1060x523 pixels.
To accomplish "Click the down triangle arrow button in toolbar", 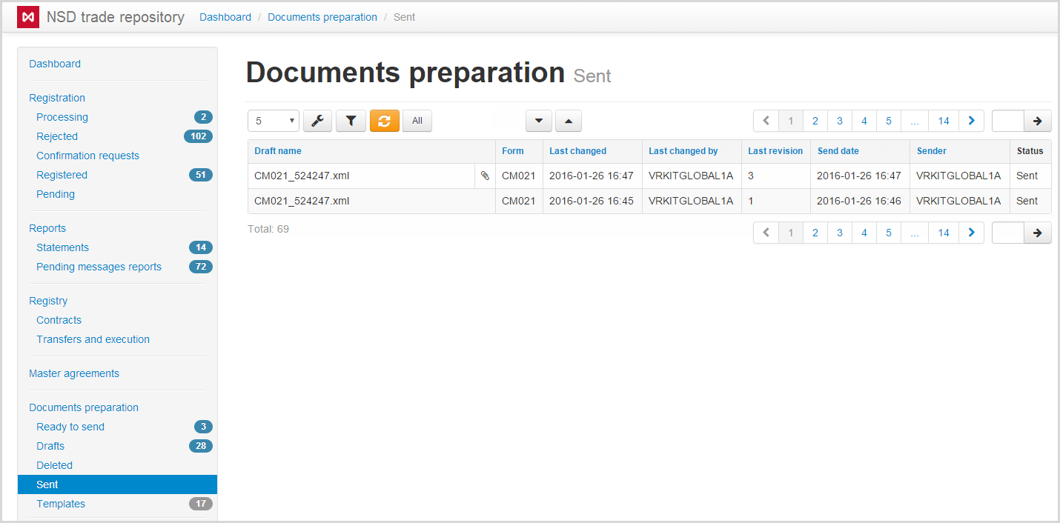I will tap(539, 121).
